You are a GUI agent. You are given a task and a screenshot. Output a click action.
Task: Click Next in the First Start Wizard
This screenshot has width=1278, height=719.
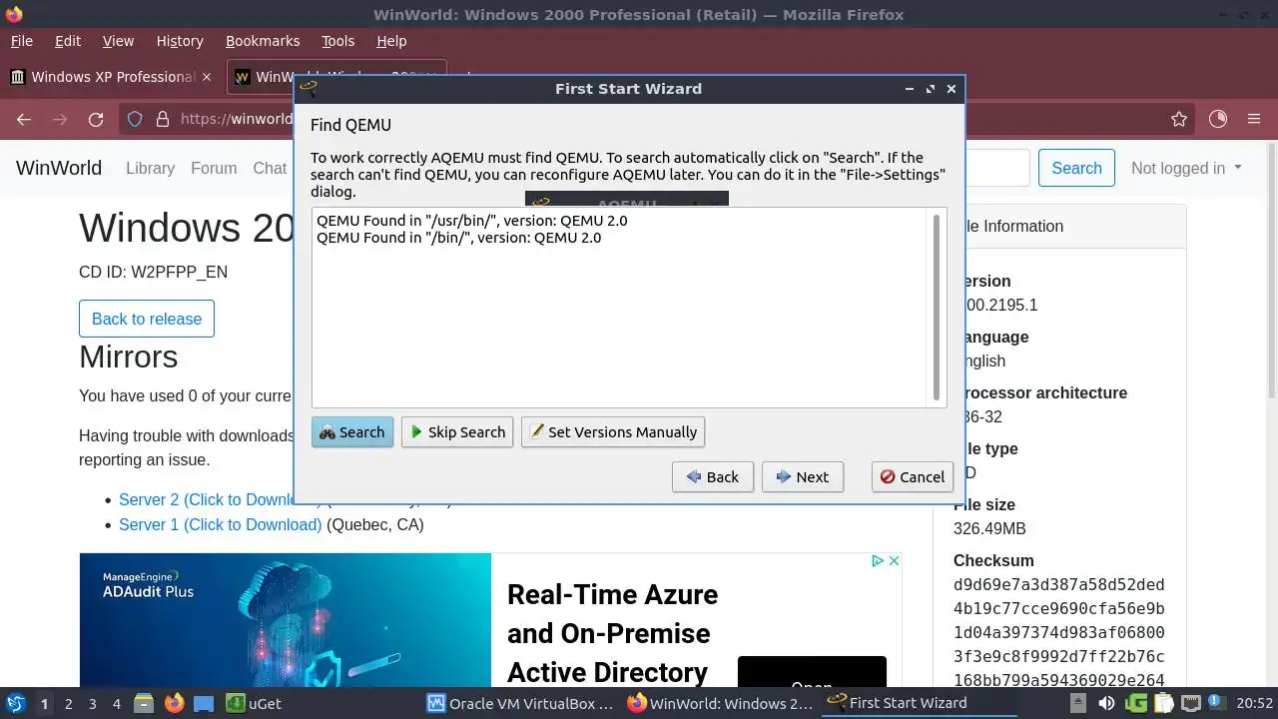coord(803,477)
